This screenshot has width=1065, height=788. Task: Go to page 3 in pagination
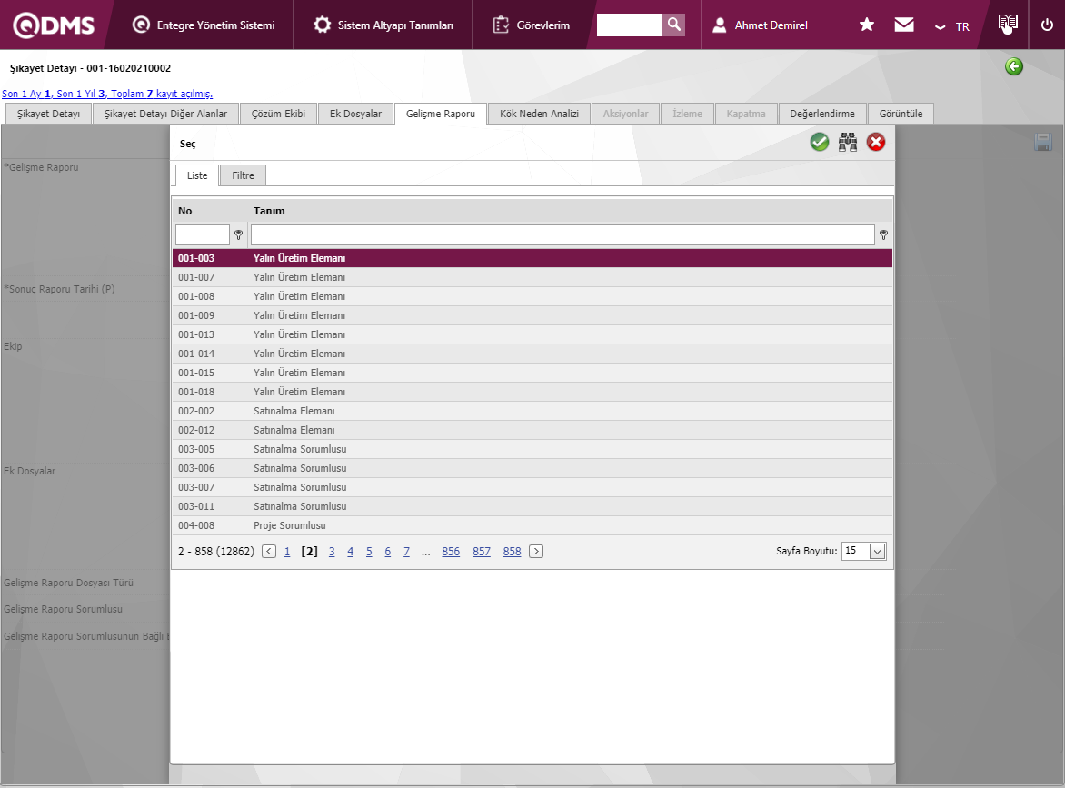pos(332,552)
